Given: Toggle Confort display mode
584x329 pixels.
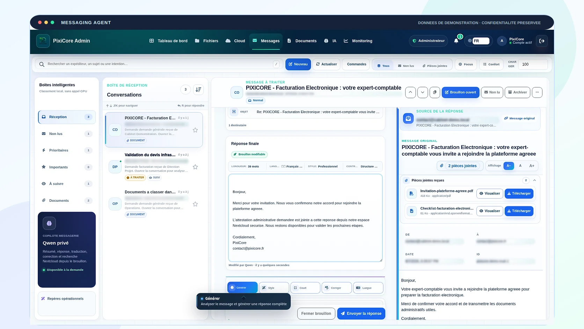Looking at the screenshot, I should tap(491, 64).
